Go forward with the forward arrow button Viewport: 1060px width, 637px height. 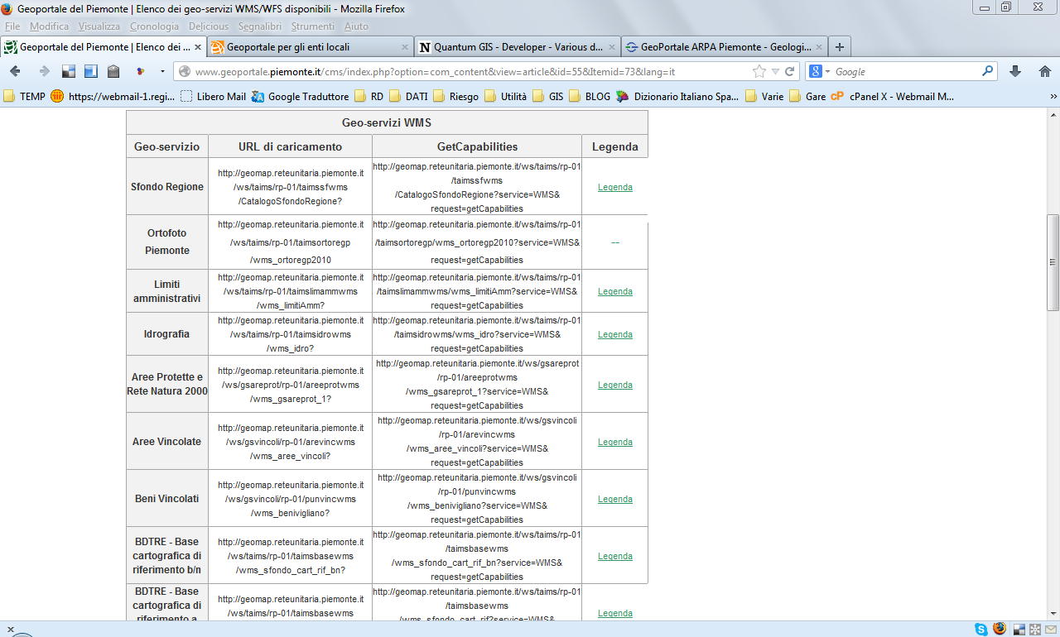point(44,72)
